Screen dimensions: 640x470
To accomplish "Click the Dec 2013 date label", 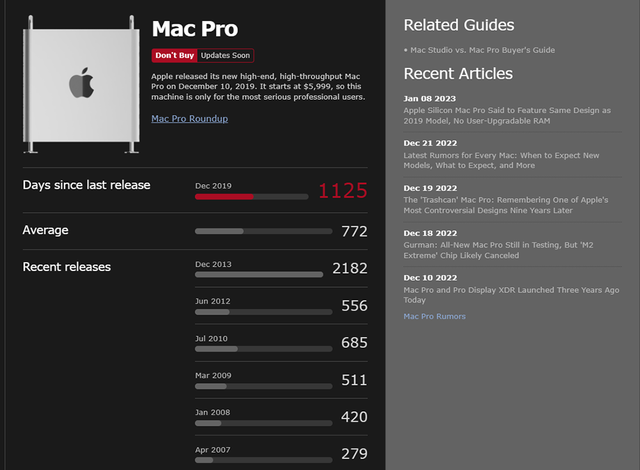I will coord(213,264).
